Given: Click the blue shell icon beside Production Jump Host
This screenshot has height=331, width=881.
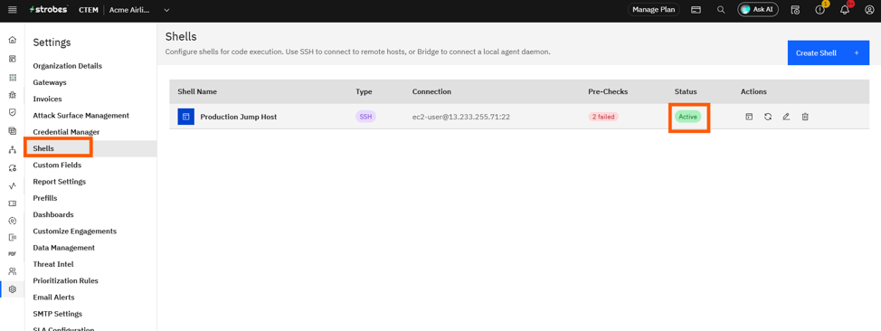Looking at the screenshot, I should (x=186, y=117).
